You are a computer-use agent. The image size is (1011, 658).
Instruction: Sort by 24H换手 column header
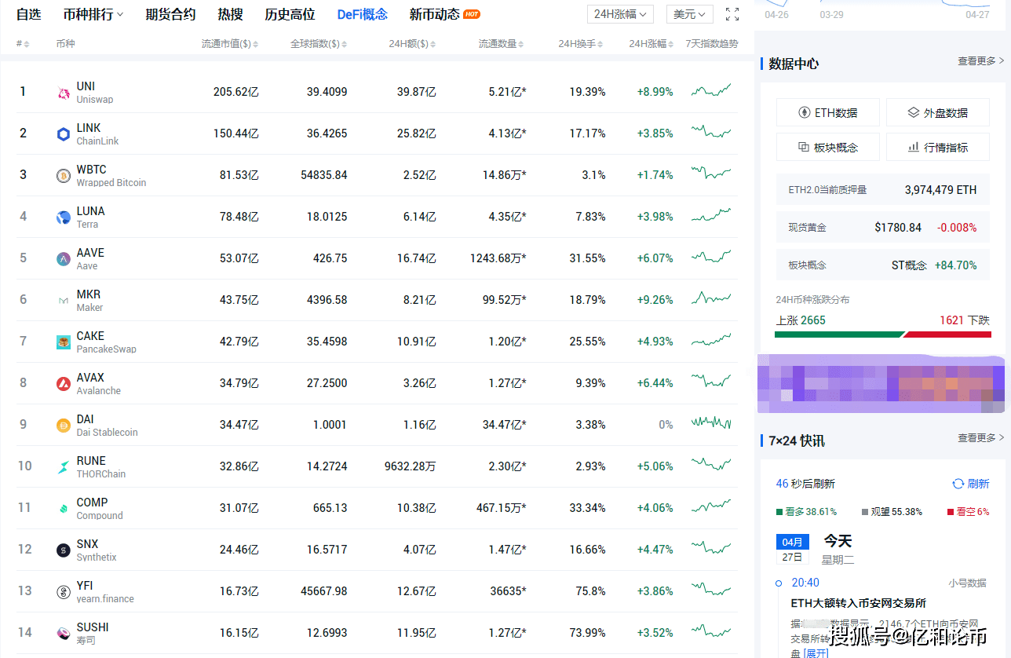pos(582,44)
